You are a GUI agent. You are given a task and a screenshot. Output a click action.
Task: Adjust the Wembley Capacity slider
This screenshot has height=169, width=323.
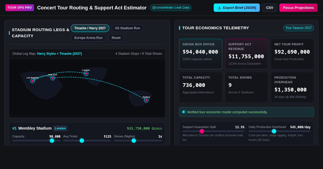tap(36, 141)
